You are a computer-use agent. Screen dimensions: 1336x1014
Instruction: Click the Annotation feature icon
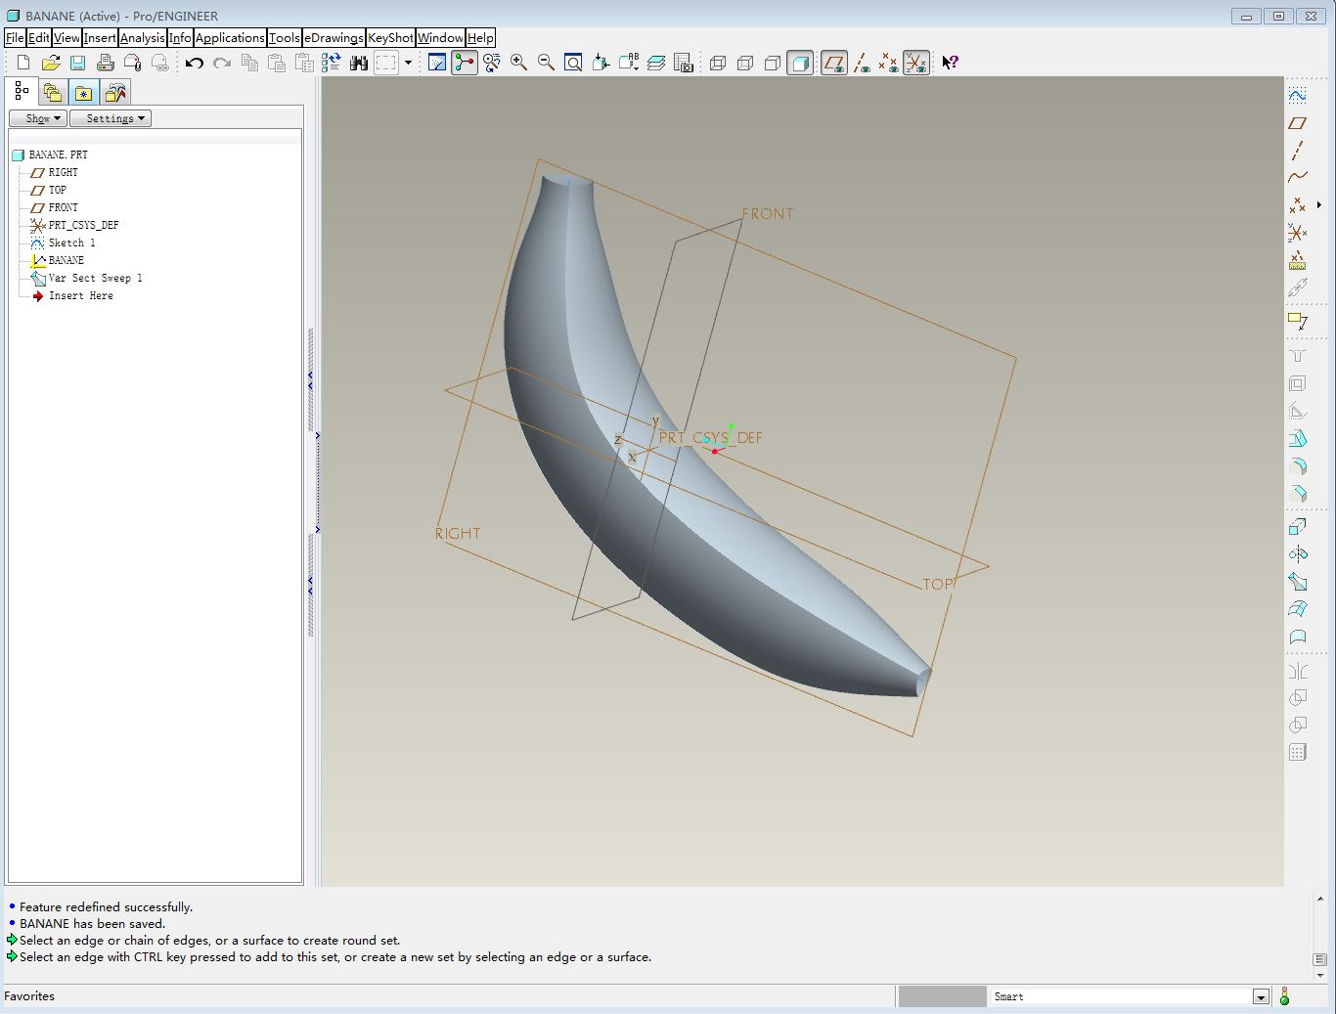(x=1298, y=322)
